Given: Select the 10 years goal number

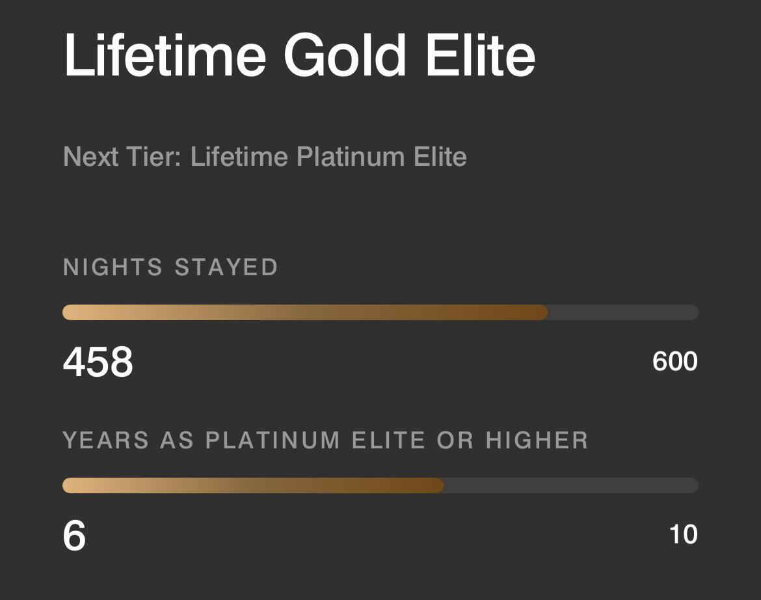Looking at the screenshot, I should [x=680, y=536].
